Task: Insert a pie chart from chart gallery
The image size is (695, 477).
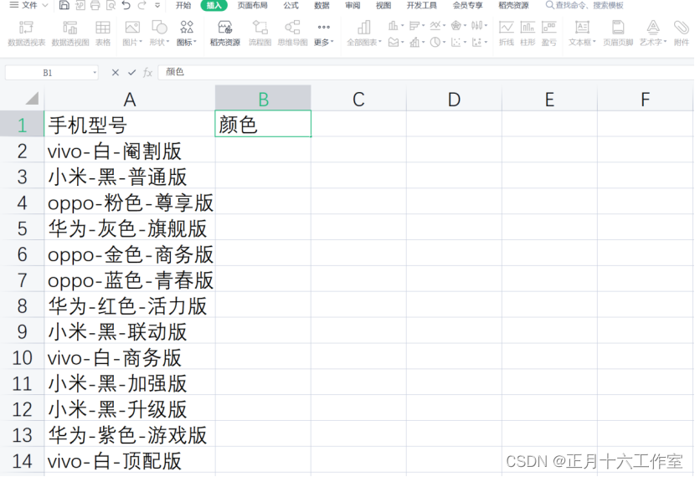Action: pos(437,42)
